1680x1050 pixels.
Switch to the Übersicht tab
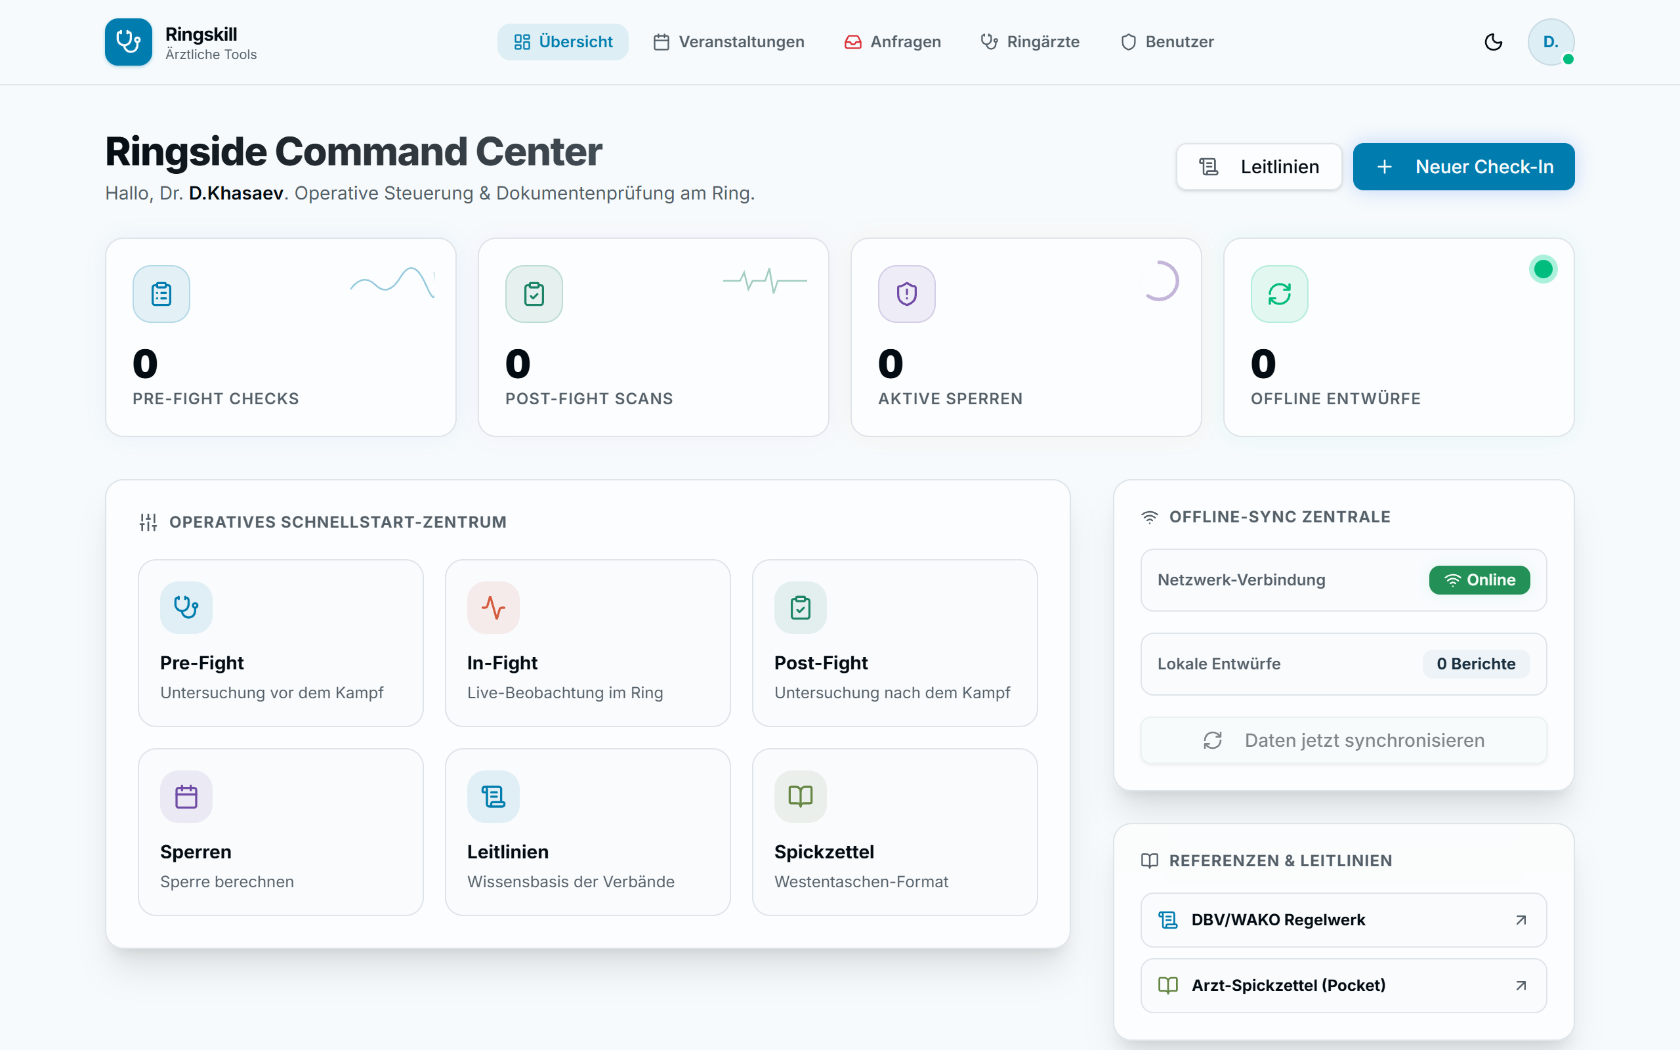tap(562, 41)
